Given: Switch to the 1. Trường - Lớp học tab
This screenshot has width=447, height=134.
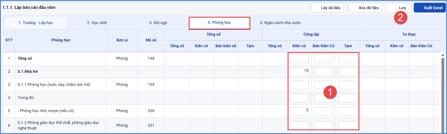Looking at the screenshot, I should [x=36, y=23].
